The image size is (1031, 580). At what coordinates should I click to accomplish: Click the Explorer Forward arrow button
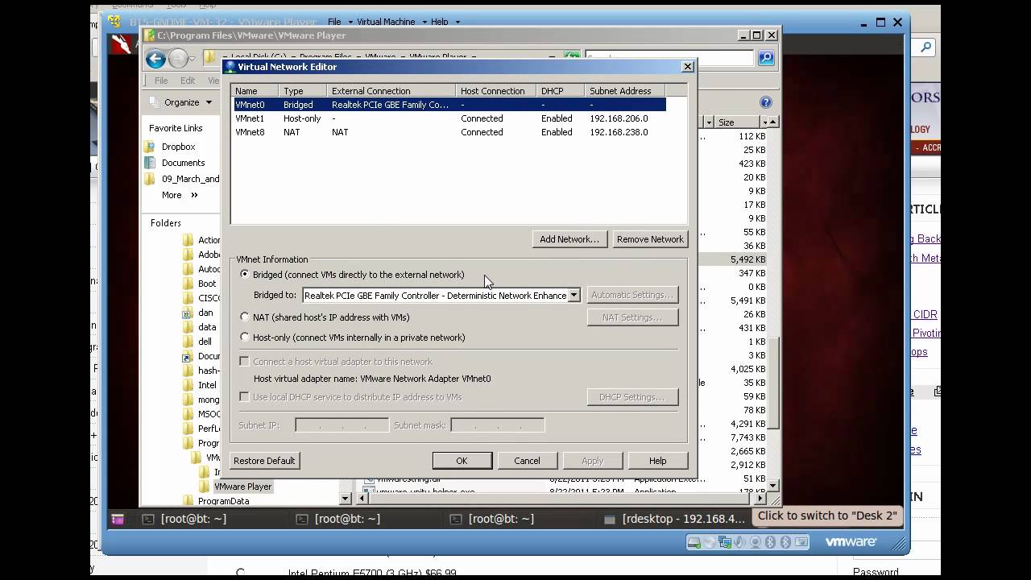coord(178,58)
